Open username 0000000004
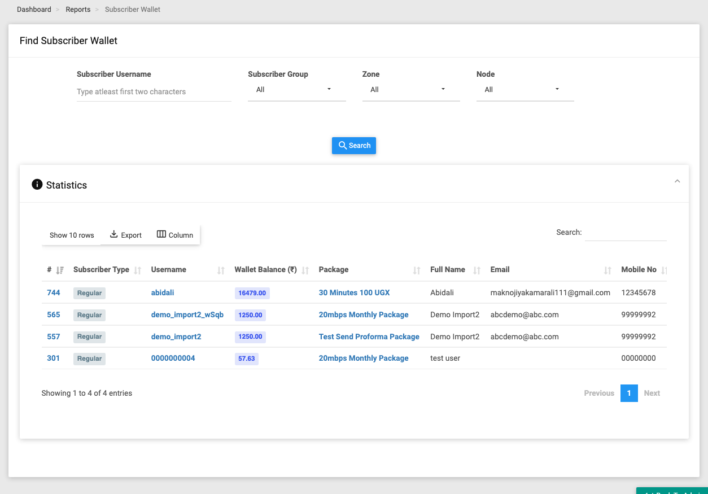 click(x=173, y=358)
